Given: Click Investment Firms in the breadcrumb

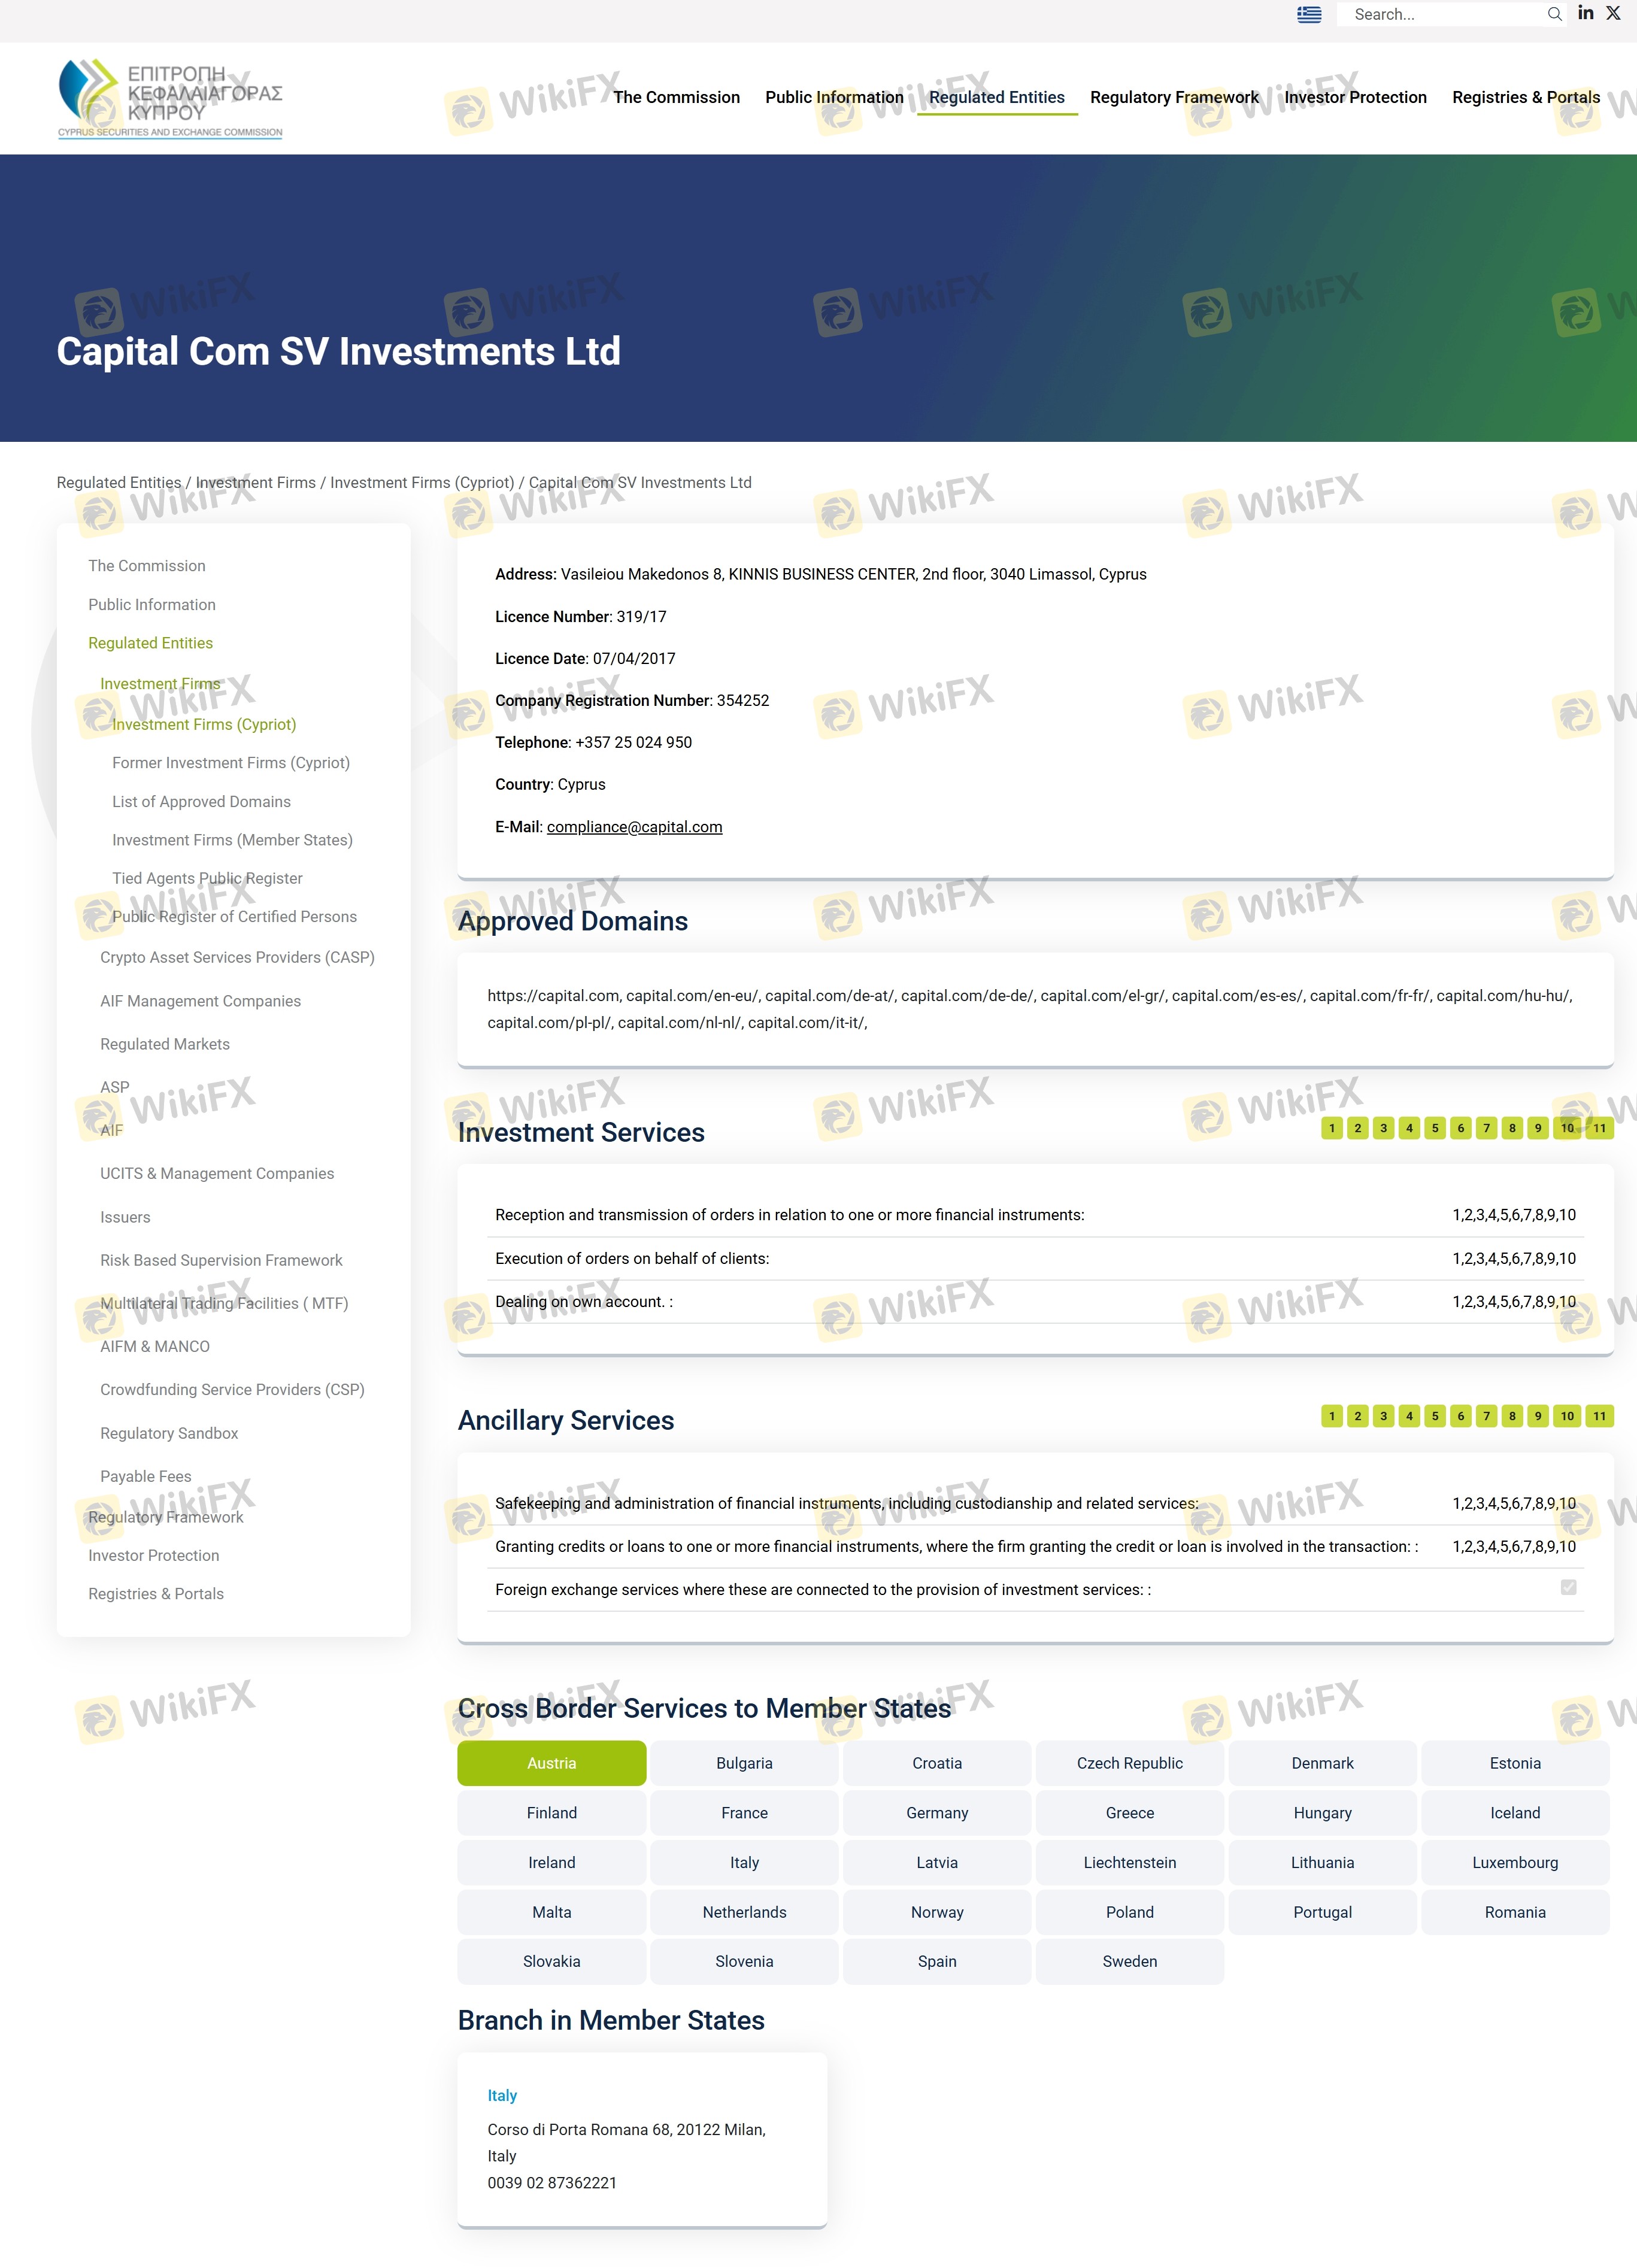Looking at the screenshot, I should [x=256, y=482].
